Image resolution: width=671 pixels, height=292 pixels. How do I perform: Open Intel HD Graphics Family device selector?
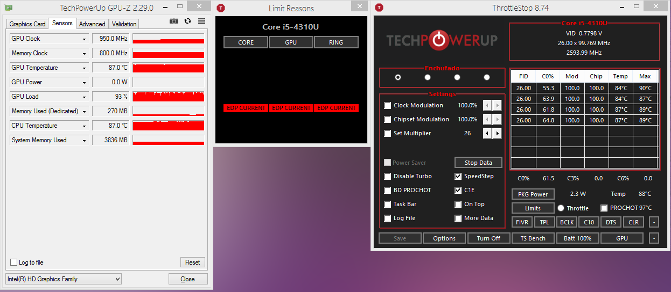[x=64, y=279]
